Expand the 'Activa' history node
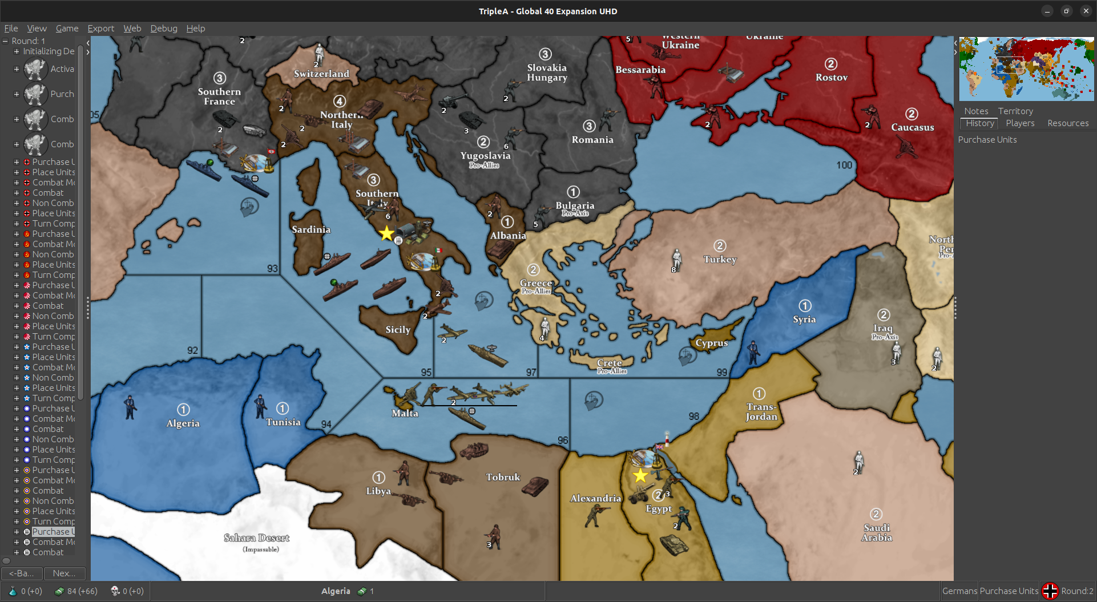 (17, 69)
